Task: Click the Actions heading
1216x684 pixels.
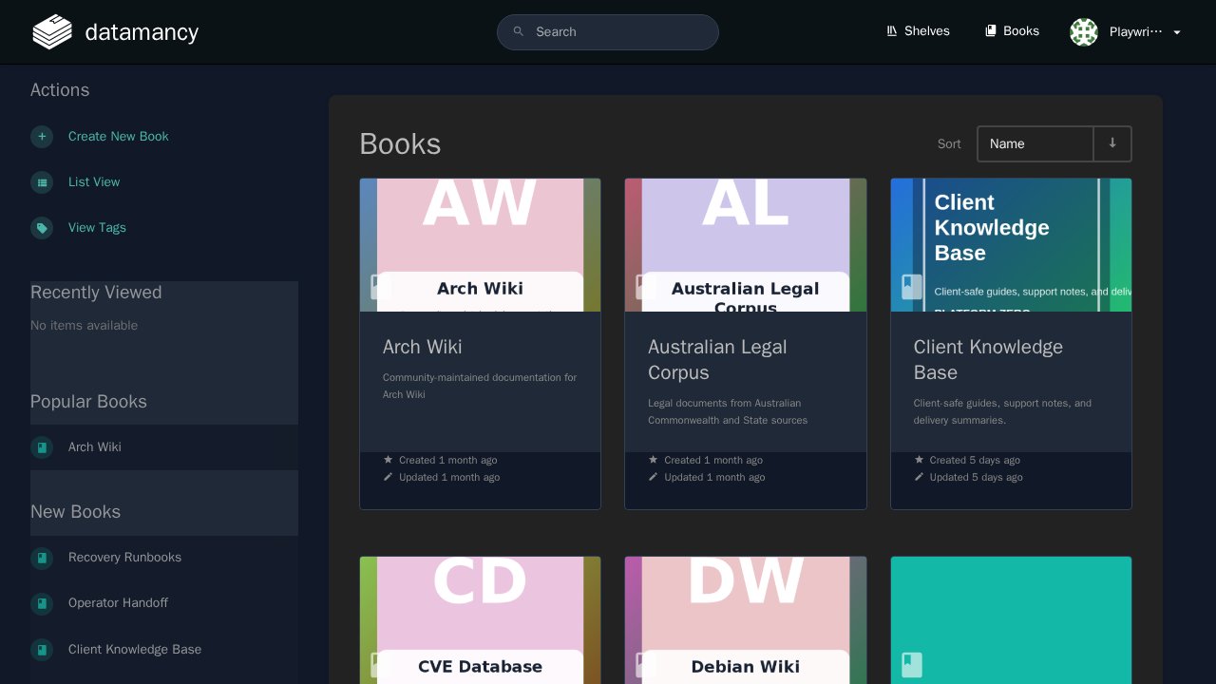Action: [60, 90]
